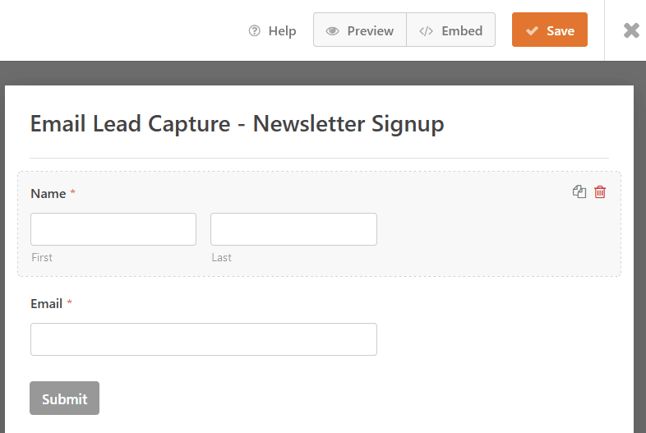The height and width of the screenshot is (433, 646).
Task: Click the eye icon on Preview
Action: point(333,31)
